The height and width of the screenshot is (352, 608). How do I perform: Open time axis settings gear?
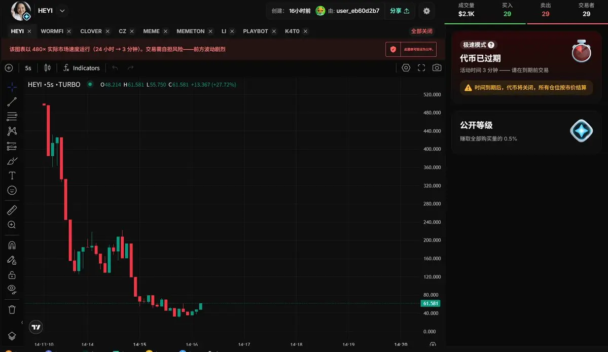point(433,344)
